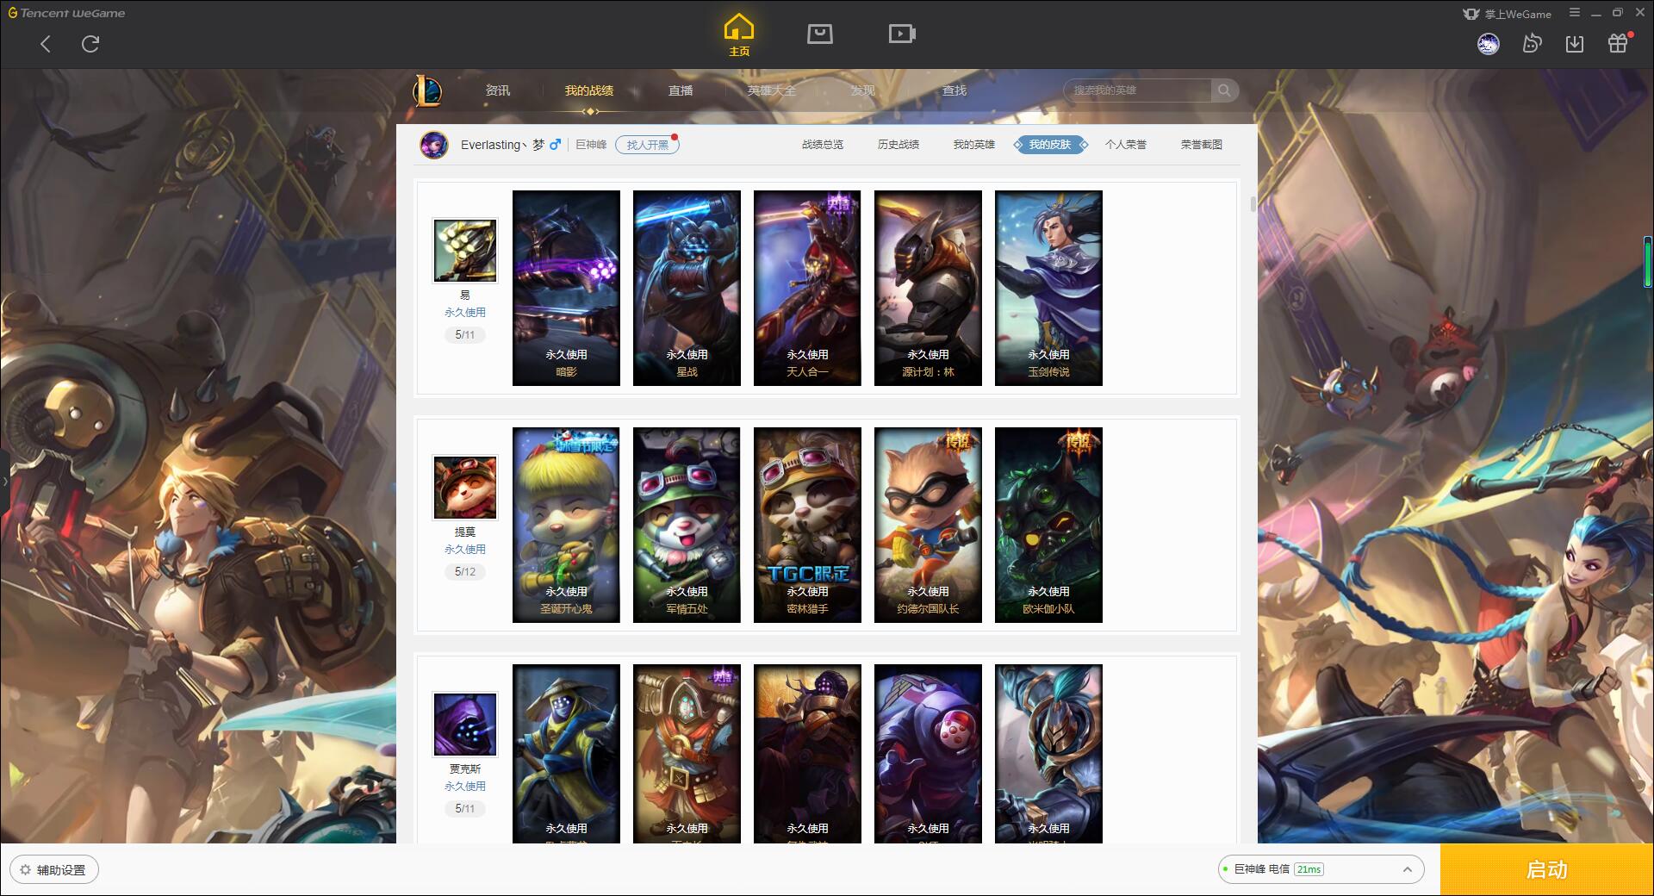Click the League of Legends logo
Viewport: 1654px width, 896px height.
[427, 90]
